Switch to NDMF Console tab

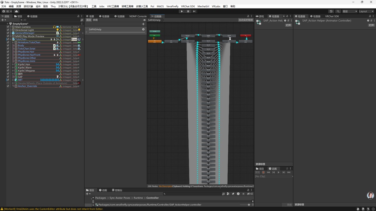(138, 16)
